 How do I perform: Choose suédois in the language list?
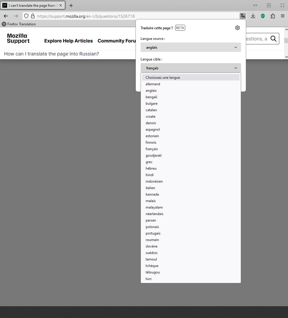tap(191, 253)
